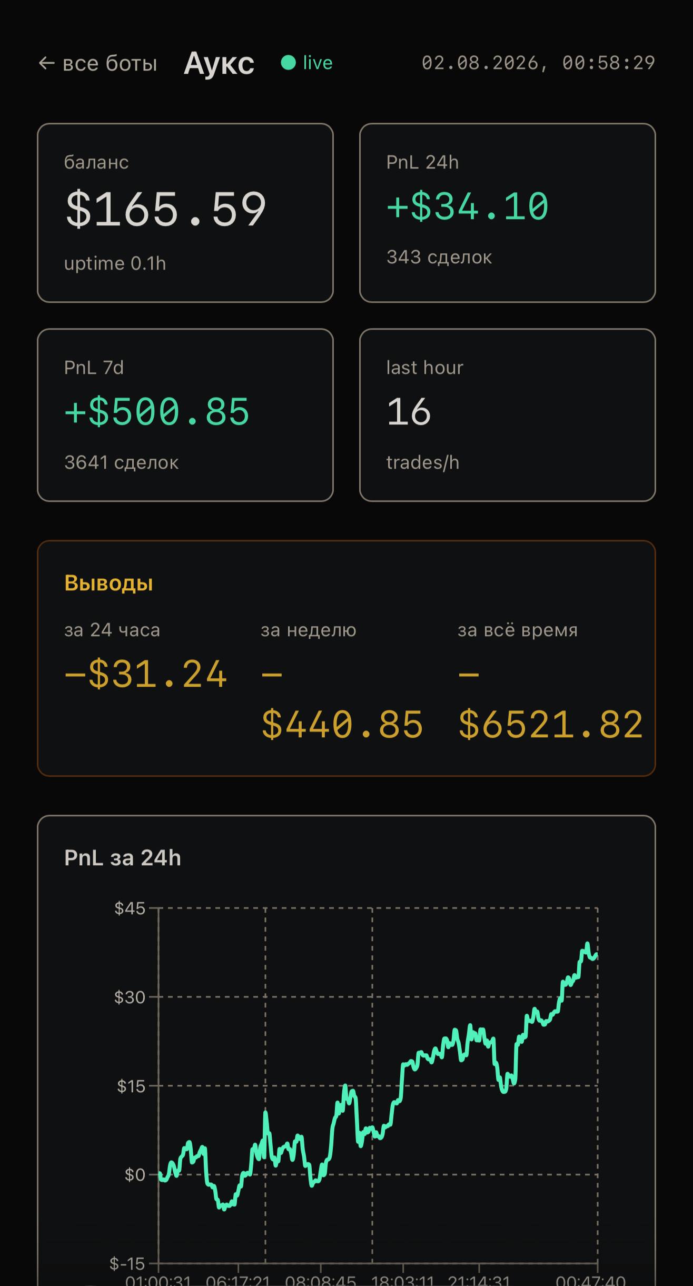Click the Аукс bot title

coord(219,63)
